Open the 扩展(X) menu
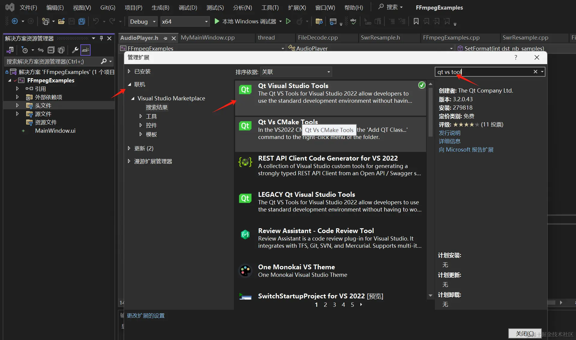The image size is (576, 340). coord(297,7)
